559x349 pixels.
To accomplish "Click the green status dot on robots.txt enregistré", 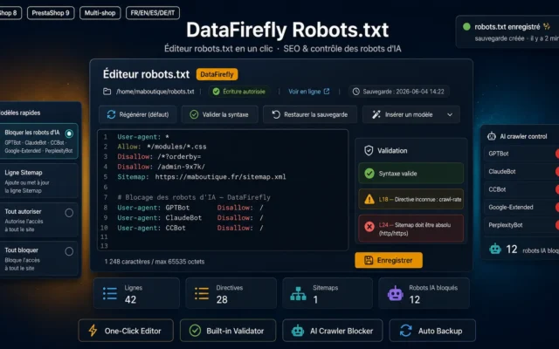I will [x=466, y=27].
